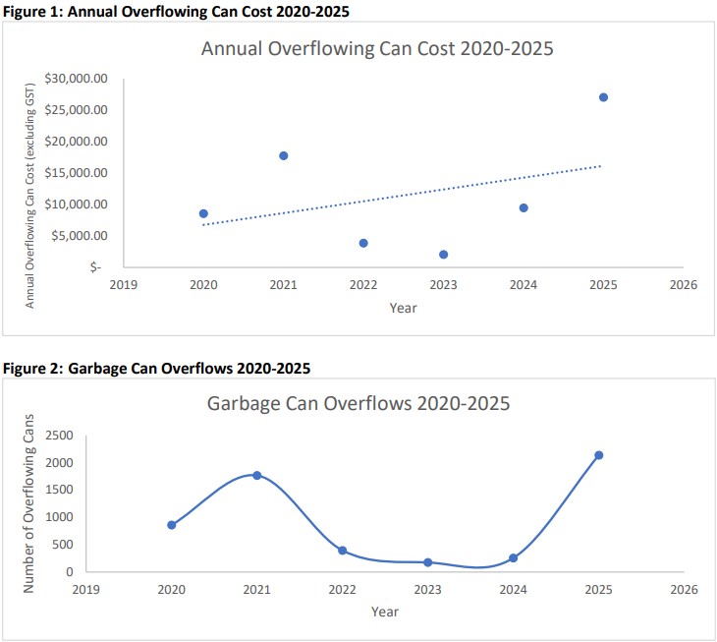Click the 'Figure 2' bold caption heading

(x=156, y=369)
